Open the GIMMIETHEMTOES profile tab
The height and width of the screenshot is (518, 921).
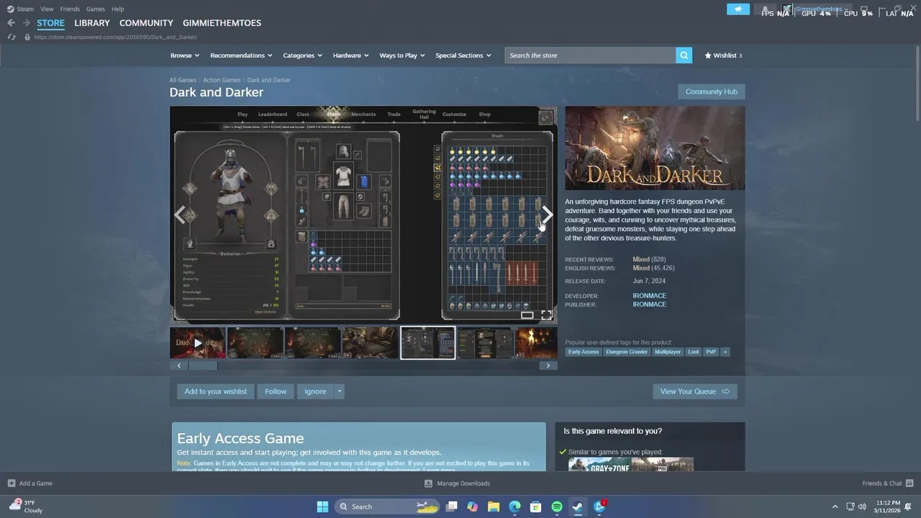pyautogui.click(x=222, y=23)
